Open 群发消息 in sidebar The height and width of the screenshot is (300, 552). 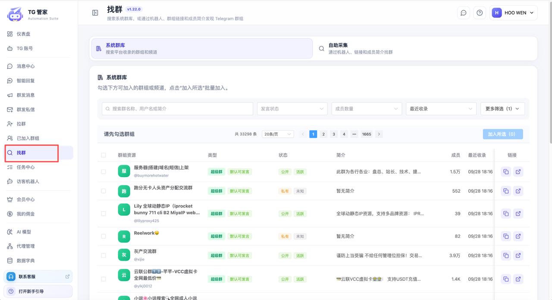pyautogui.click(x=39, y=95)
